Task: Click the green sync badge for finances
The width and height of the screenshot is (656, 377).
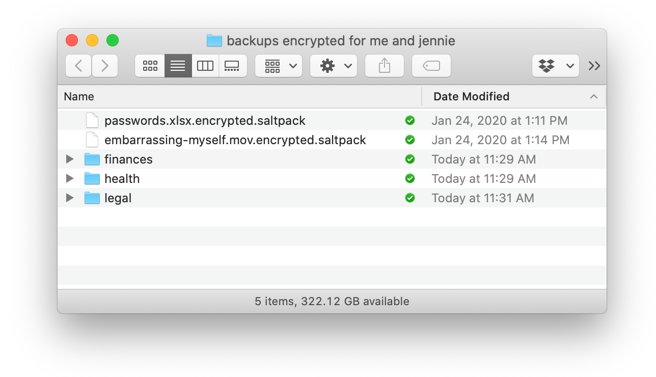Action: (410, 159)
